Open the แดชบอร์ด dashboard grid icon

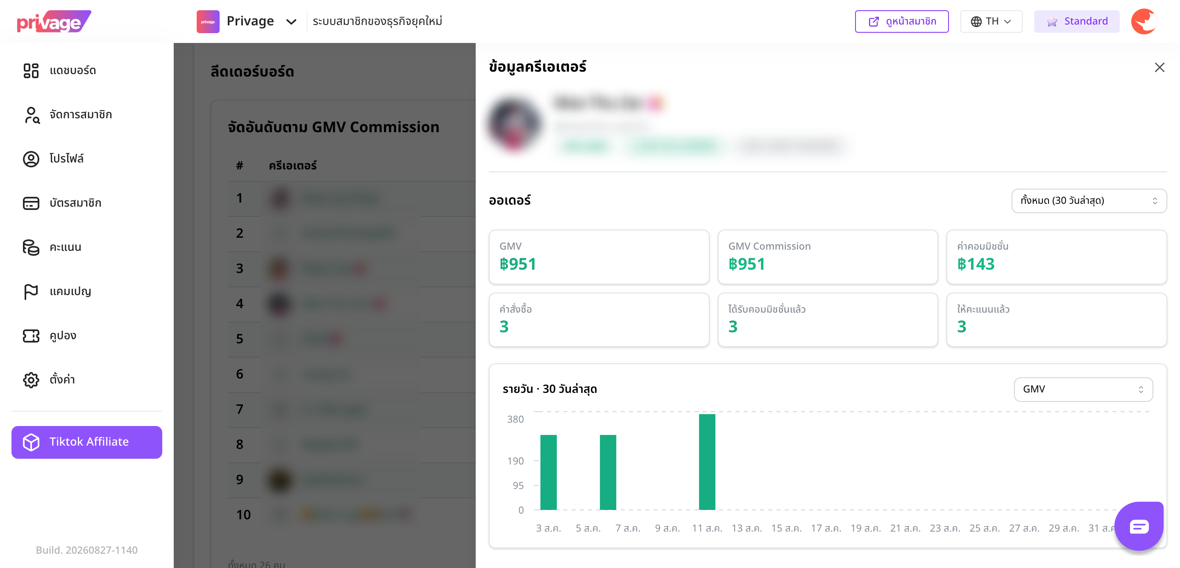[x=31, y=70]
